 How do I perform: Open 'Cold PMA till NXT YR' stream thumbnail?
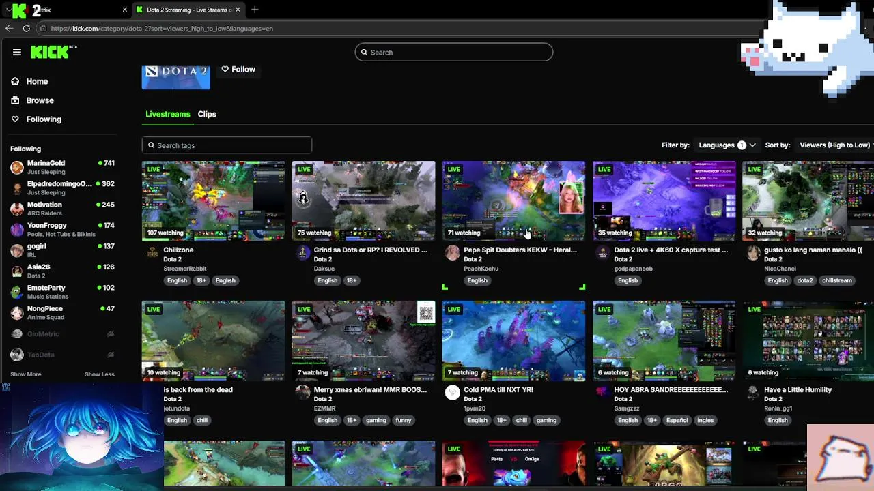coord(513,340)
